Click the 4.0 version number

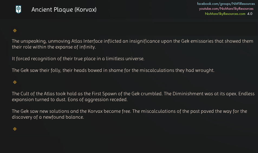[250, 14]
